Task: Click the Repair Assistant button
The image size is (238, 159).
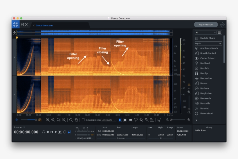Action: coord(206,25)
